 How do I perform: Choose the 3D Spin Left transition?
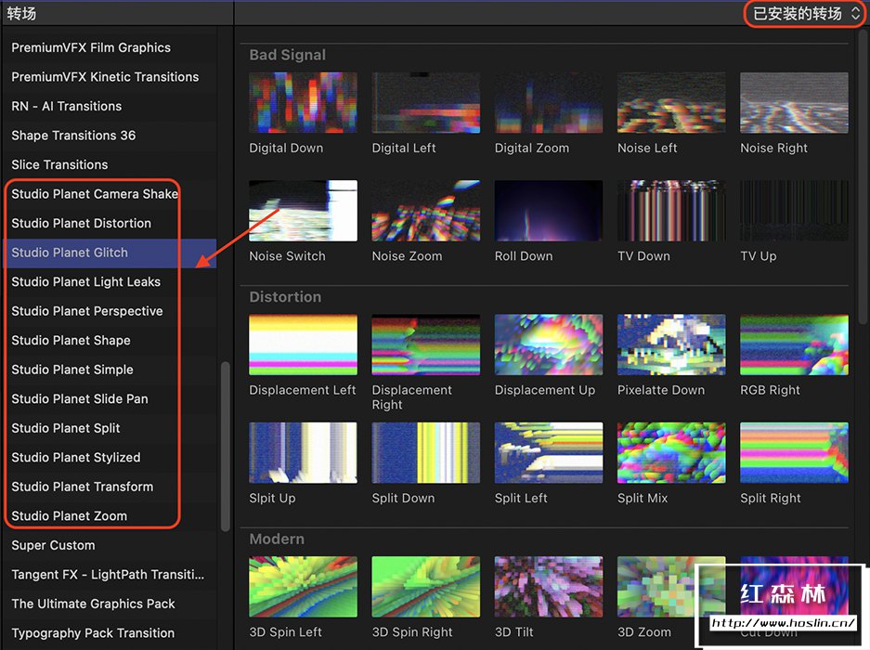click(x=303, y=587)
